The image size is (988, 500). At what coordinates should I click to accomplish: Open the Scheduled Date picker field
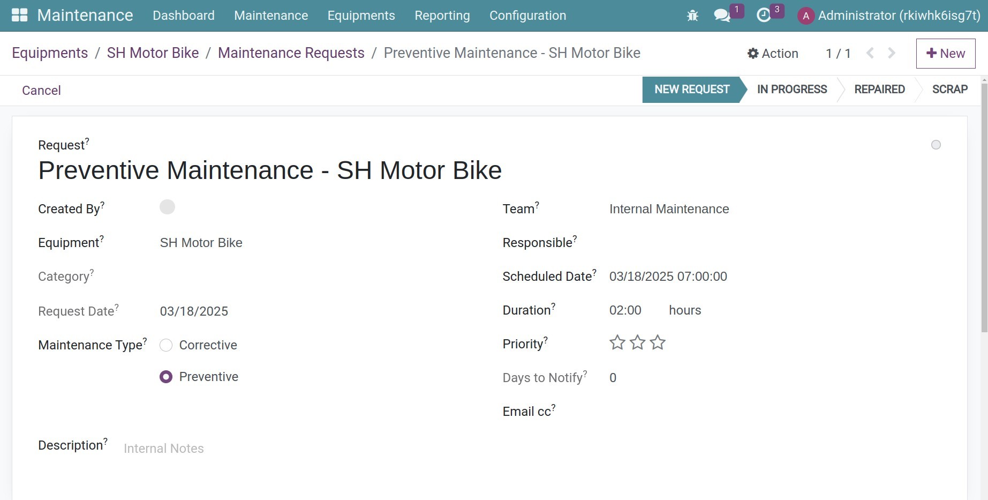775,277
